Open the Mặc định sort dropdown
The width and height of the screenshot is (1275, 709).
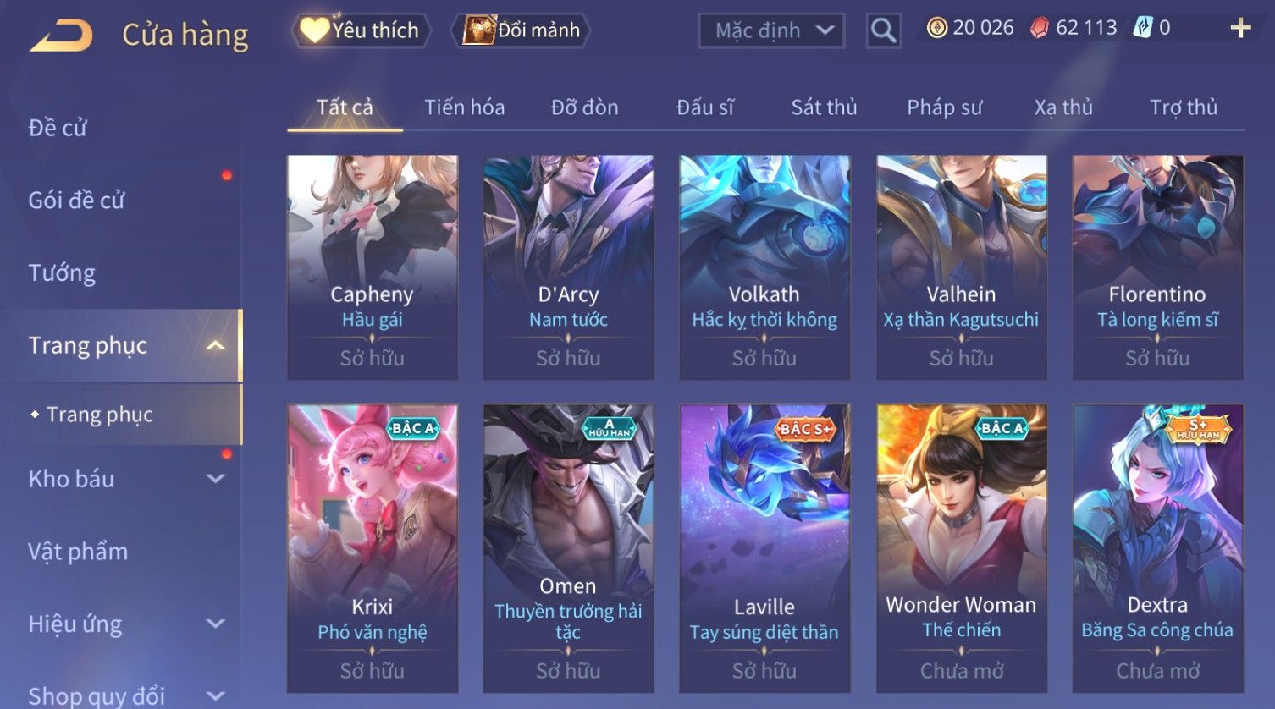tap(771, 31)
